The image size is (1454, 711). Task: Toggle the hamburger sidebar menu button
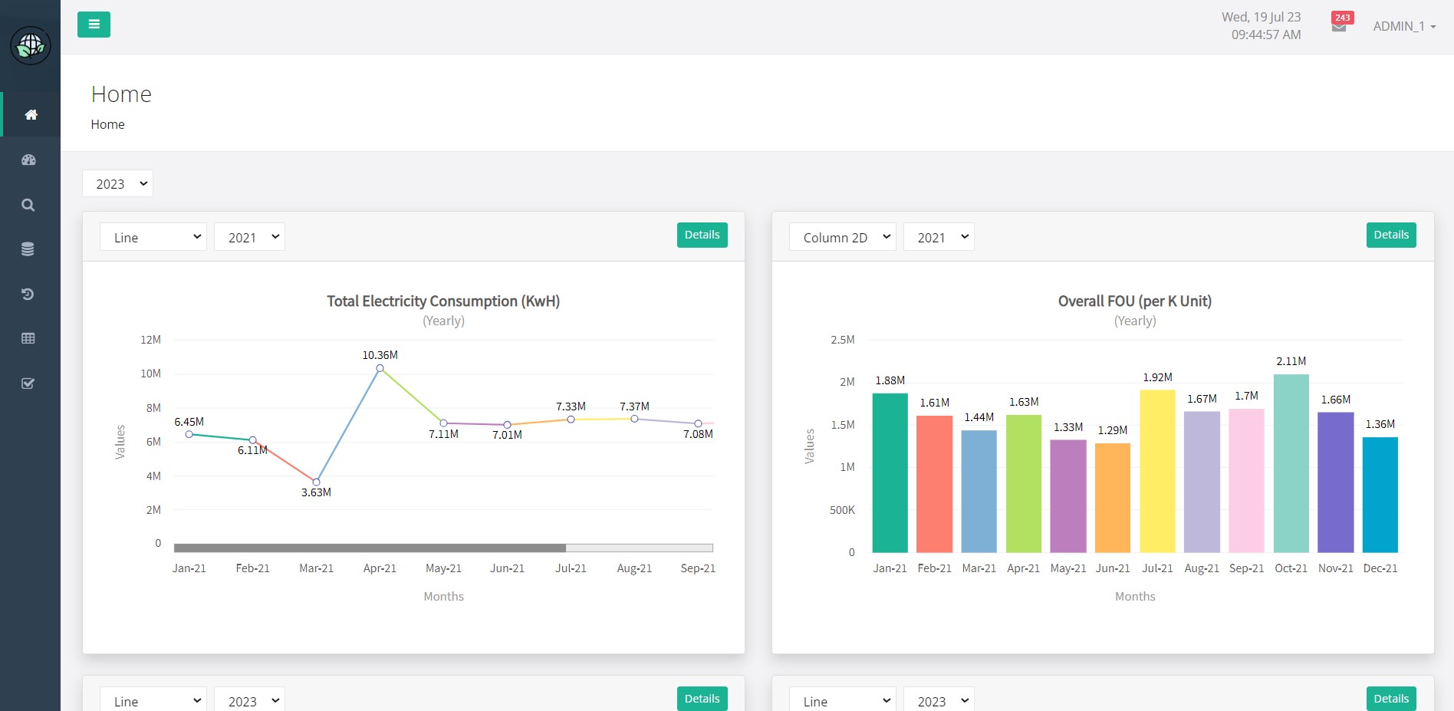[94, 25]
